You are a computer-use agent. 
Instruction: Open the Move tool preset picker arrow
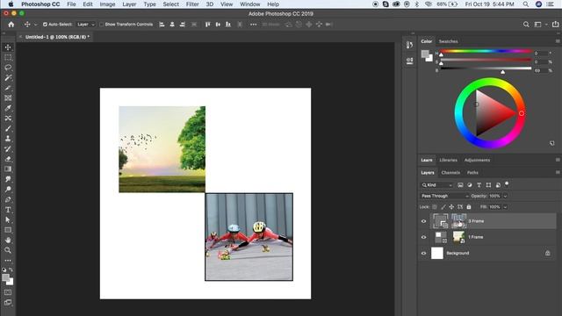[x=35, y=25]
